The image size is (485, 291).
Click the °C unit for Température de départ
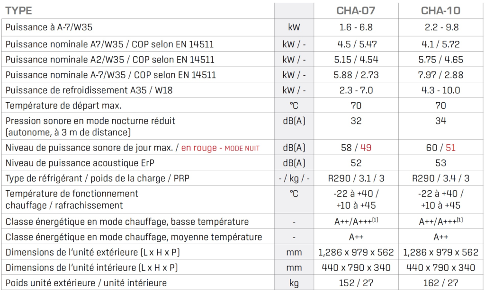(x=294, y=105)
